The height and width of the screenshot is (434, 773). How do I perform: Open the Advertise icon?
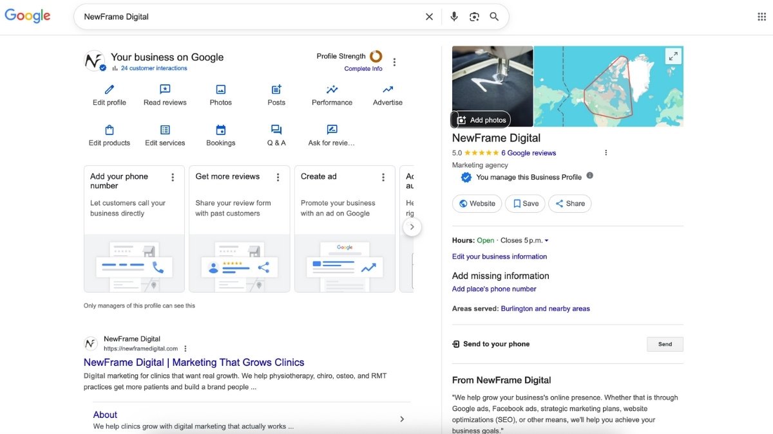tap(388, 89)
